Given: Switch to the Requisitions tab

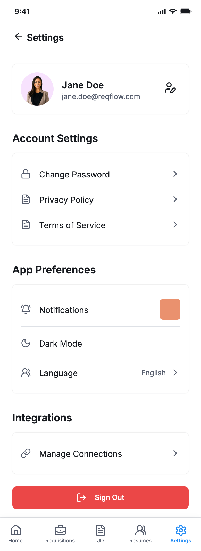Looking at the screenshot, I should (60, 534).
